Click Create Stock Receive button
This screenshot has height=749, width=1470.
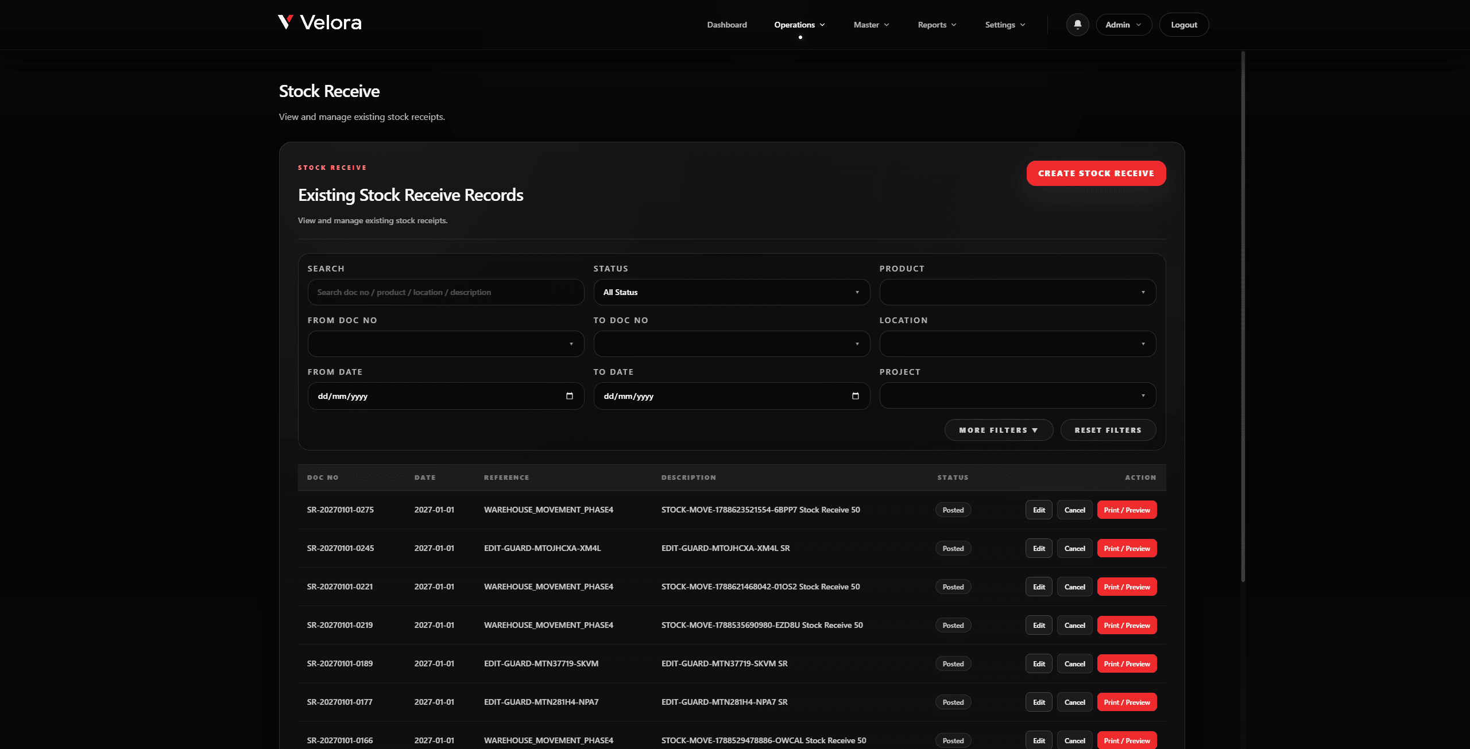[1096, 173]
